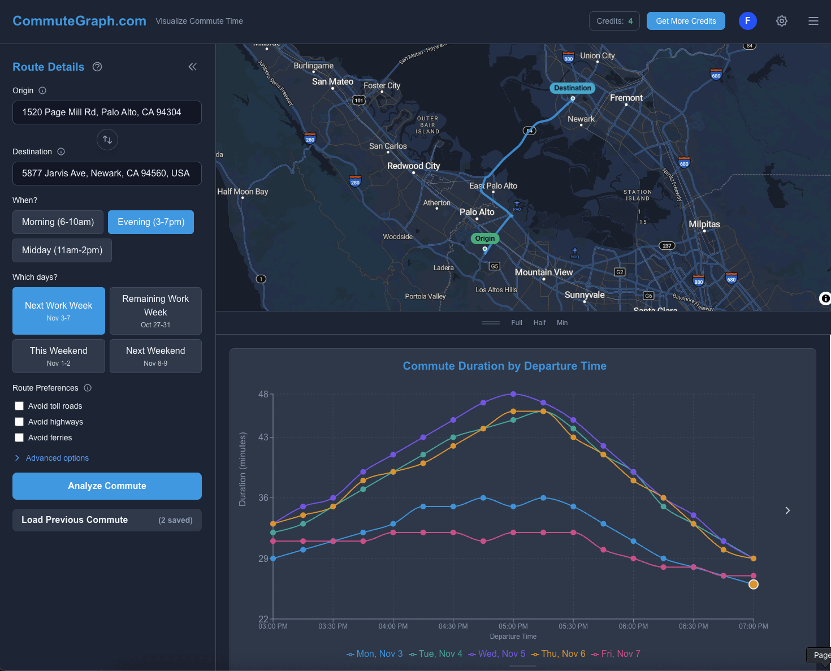831x671 pixels.
Task: Go to next chart arrow
Action: coord(787,510)
